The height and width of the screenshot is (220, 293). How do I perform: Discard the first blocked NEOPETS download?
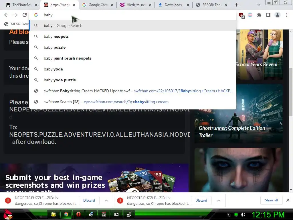89,200
